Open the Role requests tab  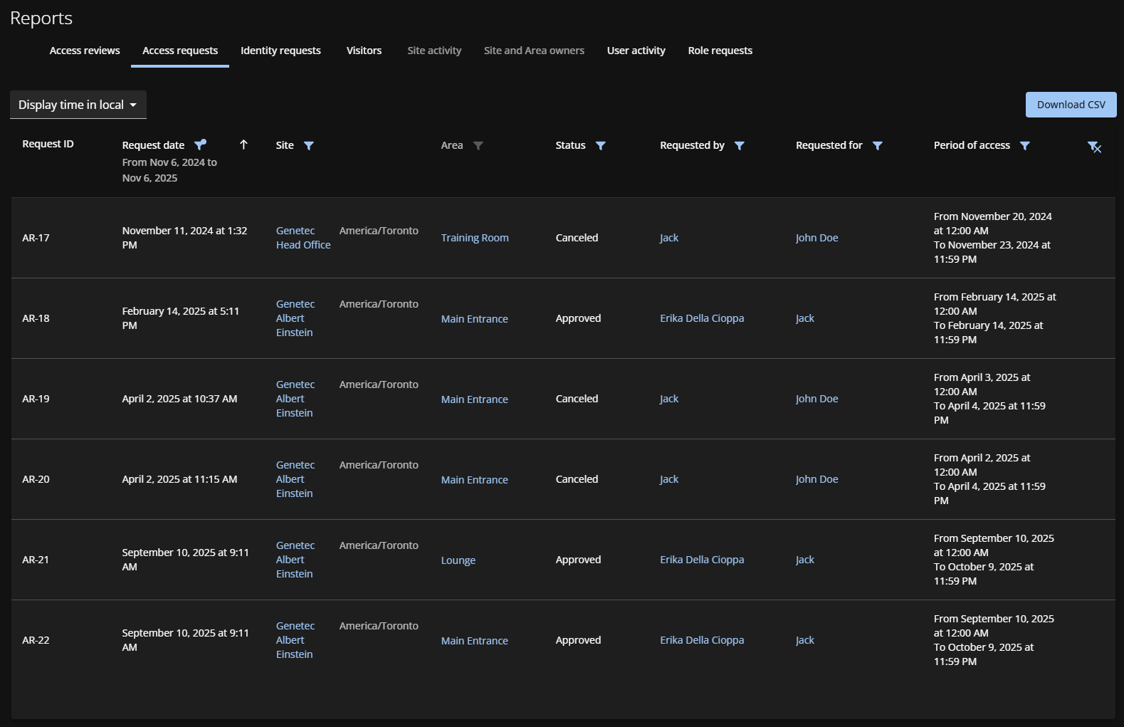(720, 51)
